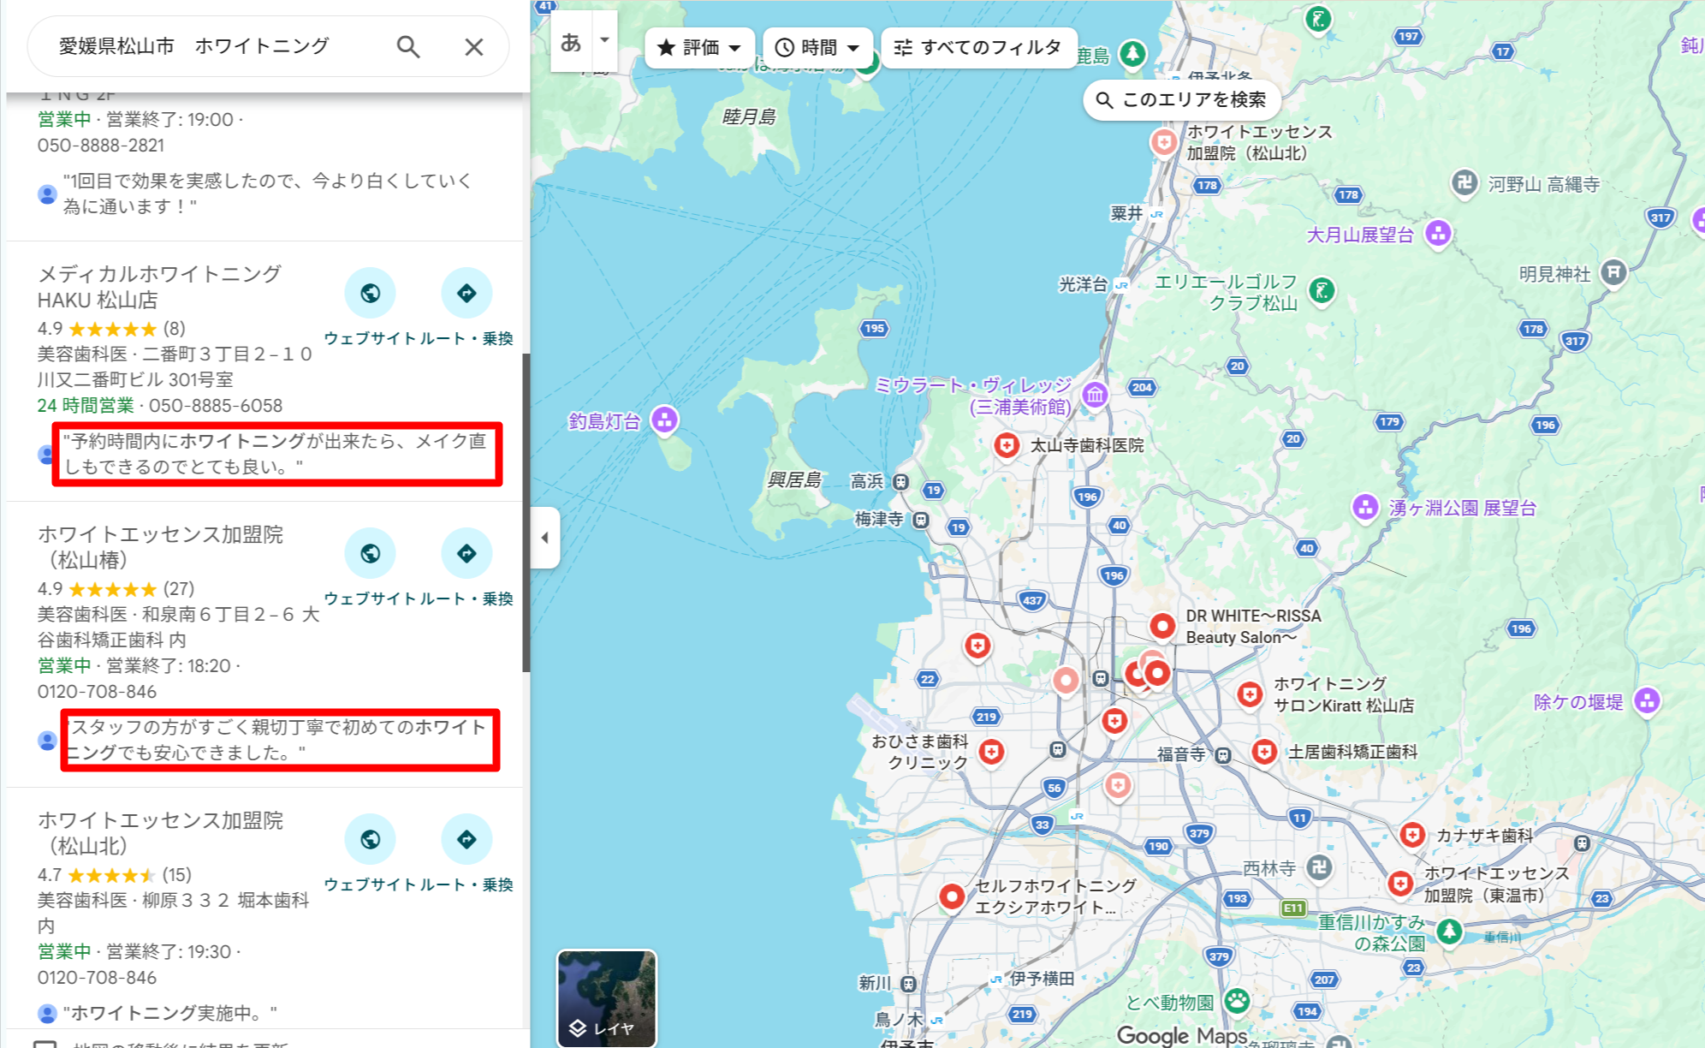Click the 西林寺 temple icon
1705x1048 pixels.
click(x=1319, y=867)
